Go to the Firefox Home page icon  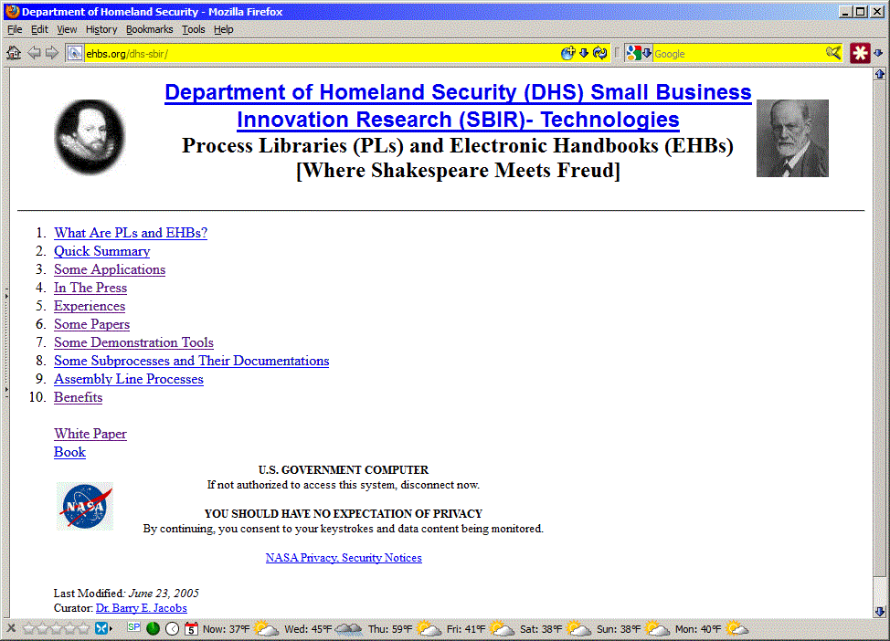click(14, 53)
